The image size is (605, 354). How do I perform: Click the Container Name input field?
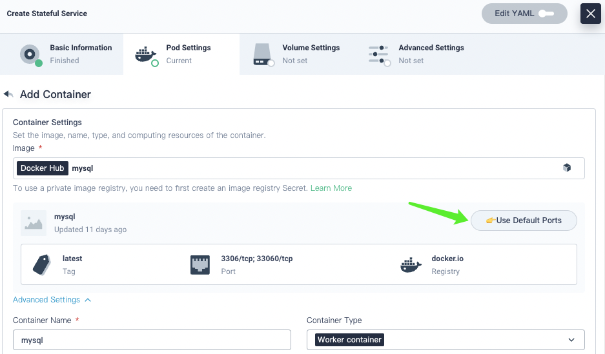tap(152, 340)
